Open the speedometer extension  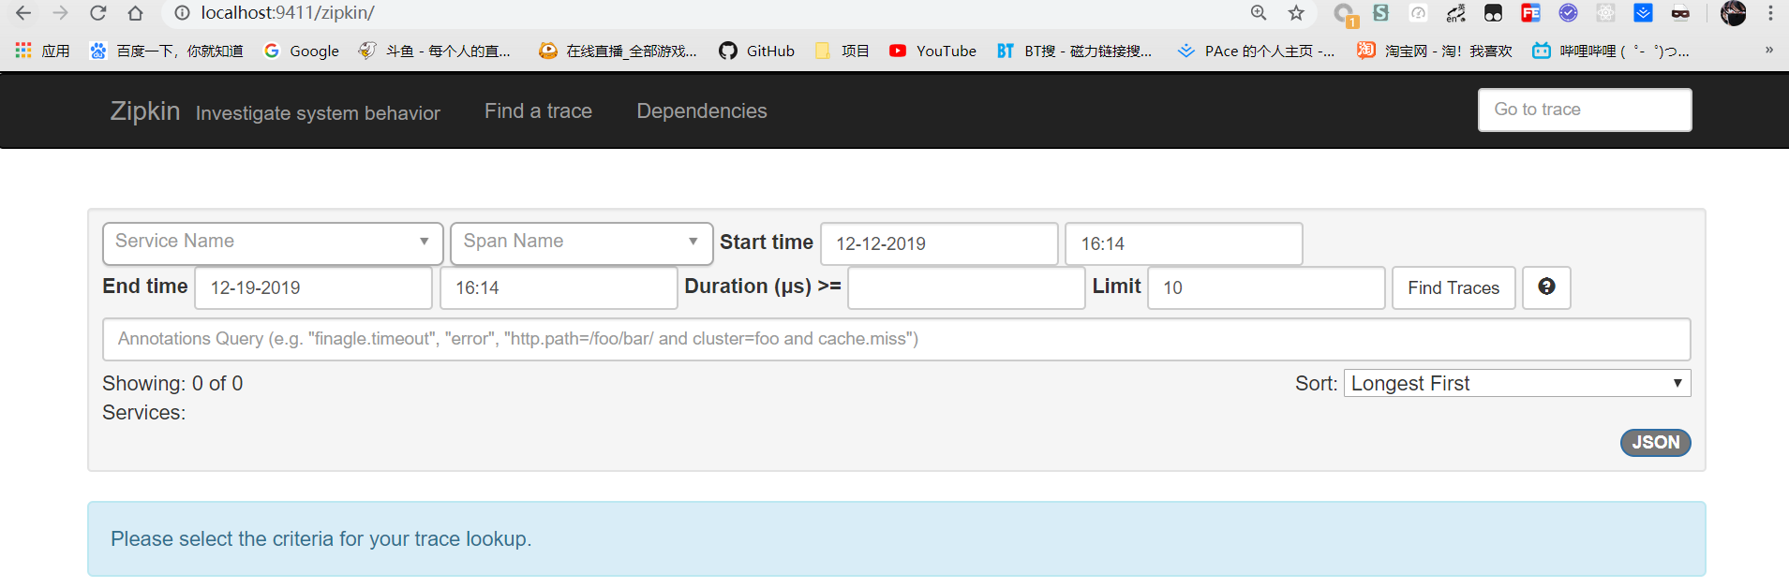coord(1419,13)
